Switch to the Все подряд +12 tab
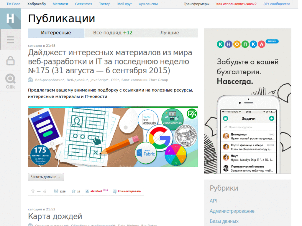 [x=113, y=33]
